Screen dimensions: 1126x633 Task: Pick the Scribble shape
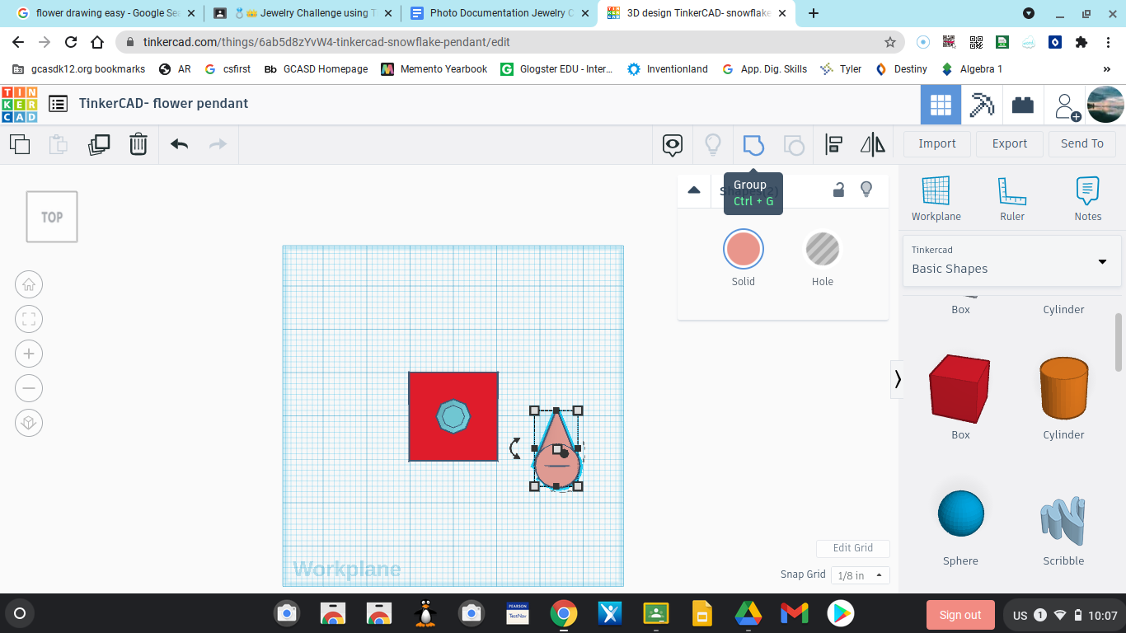pos(1063,521)
